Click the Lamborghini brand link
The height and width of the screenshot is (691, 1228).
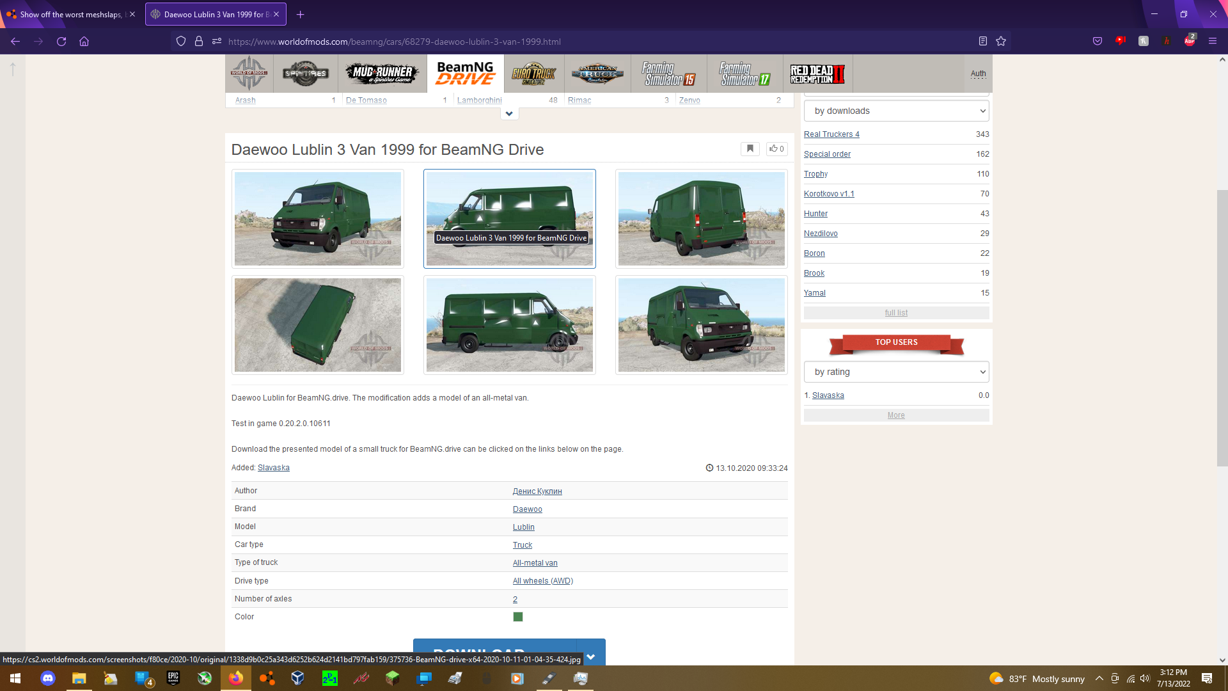pyautogui.click(x=479, y=100)
